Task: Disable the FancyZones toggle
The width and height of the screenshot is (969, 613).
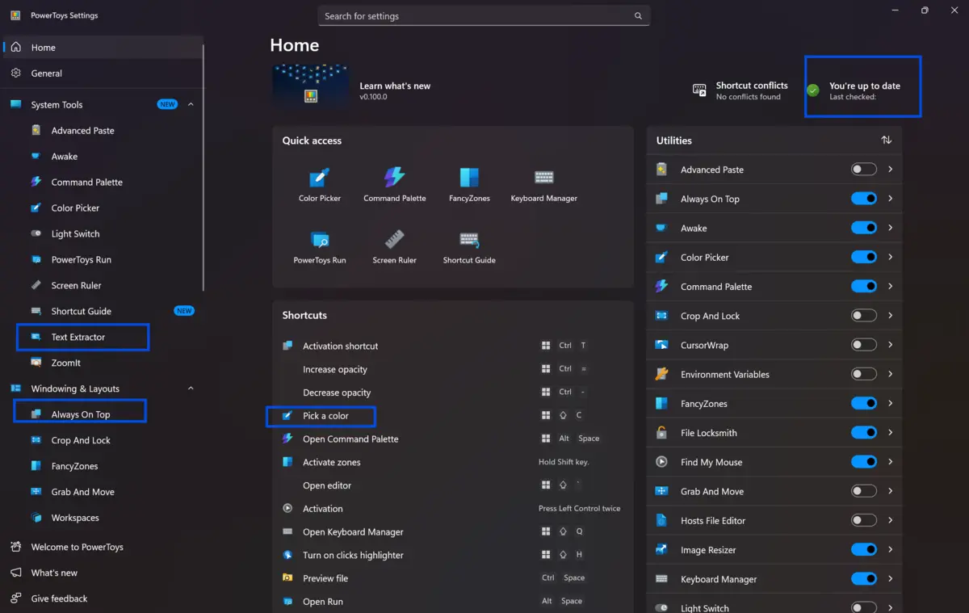Action: pos(864,403)
